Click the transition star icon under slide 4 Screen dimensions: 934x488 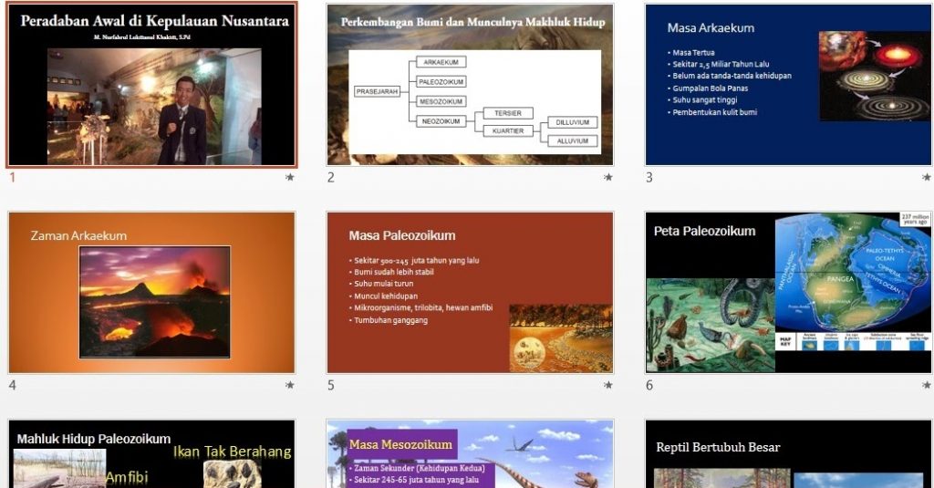(x=290, y=386)
